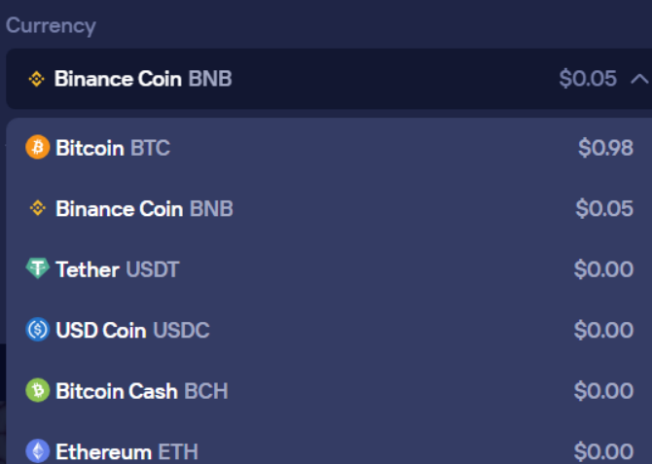The height and width of the screenshot is (464, 652).
Task: Click the $0.05 balance in selector header
Action: click(x=588, y=79)
